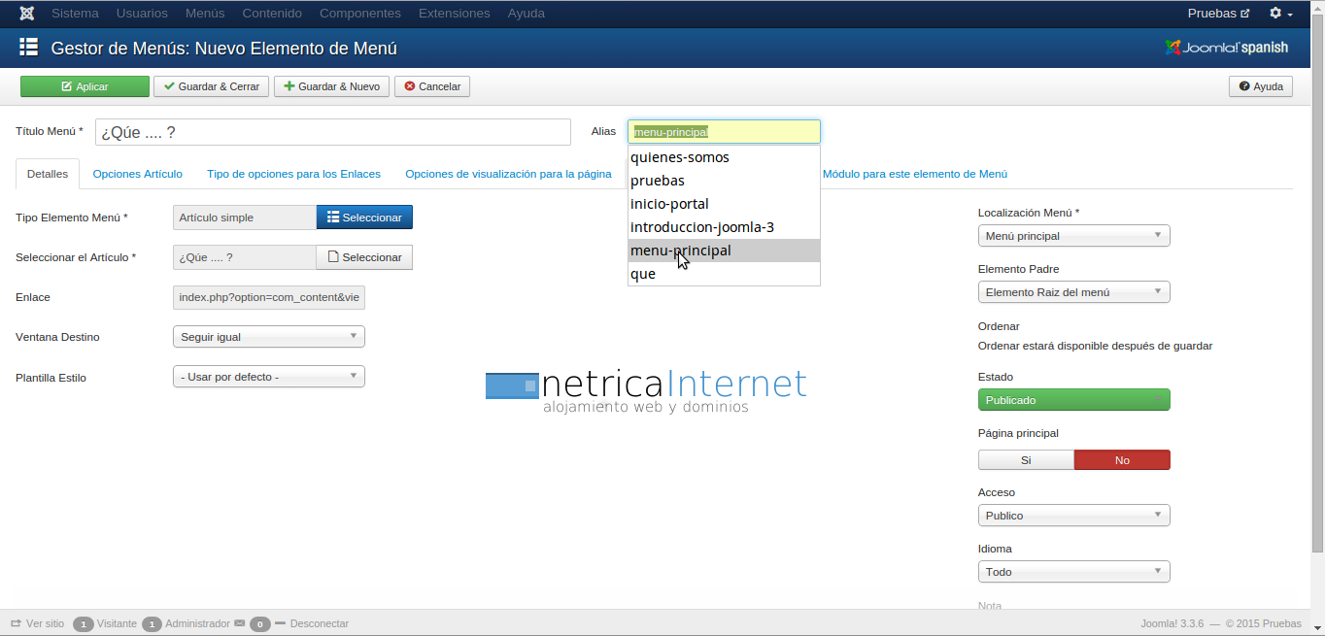Select 'quienes-somos' from alias suggestions
The height and width of the screenshot is (636, 1325).
(x=680, y=157)
